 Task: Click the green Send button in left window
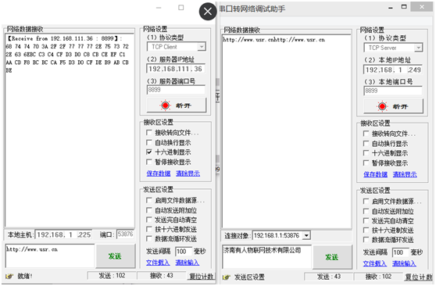pos(115,256)
